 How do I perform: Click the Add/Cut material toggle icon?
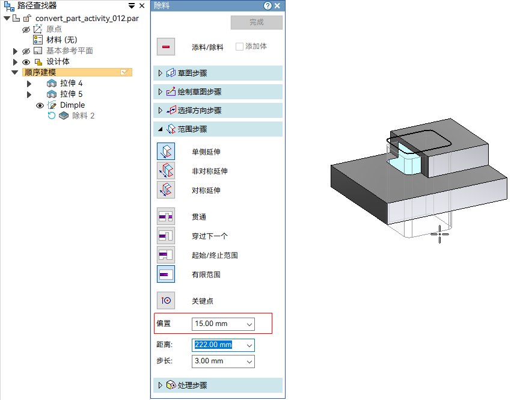tap(166, 47)
